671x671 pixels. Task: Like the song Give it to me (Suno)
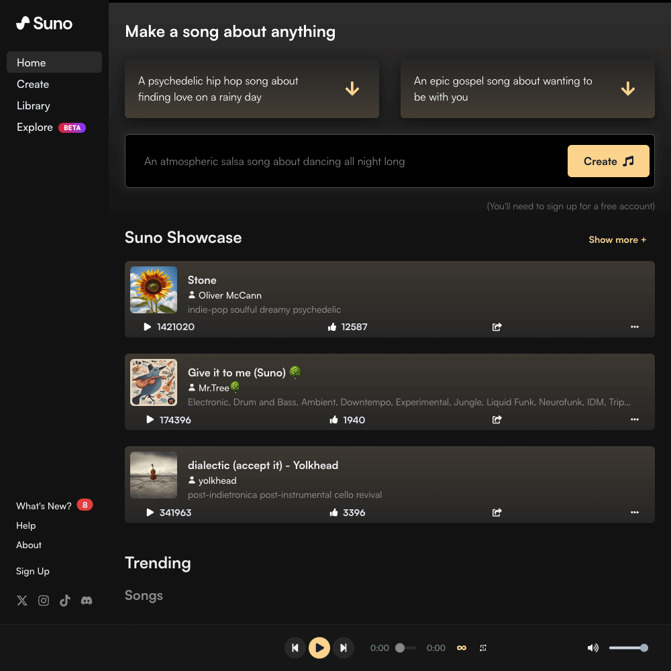coord(333,420)
